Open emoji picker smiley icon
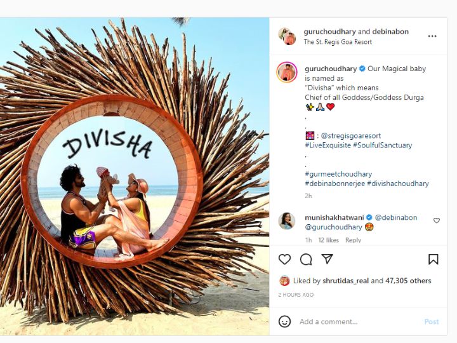 (284, 321)
